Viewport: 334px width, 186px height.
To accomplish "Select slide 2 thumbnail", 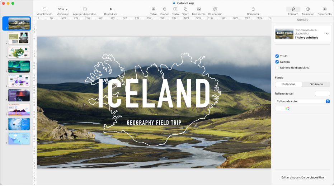I will pyautogui.click(x=19, y=38).
